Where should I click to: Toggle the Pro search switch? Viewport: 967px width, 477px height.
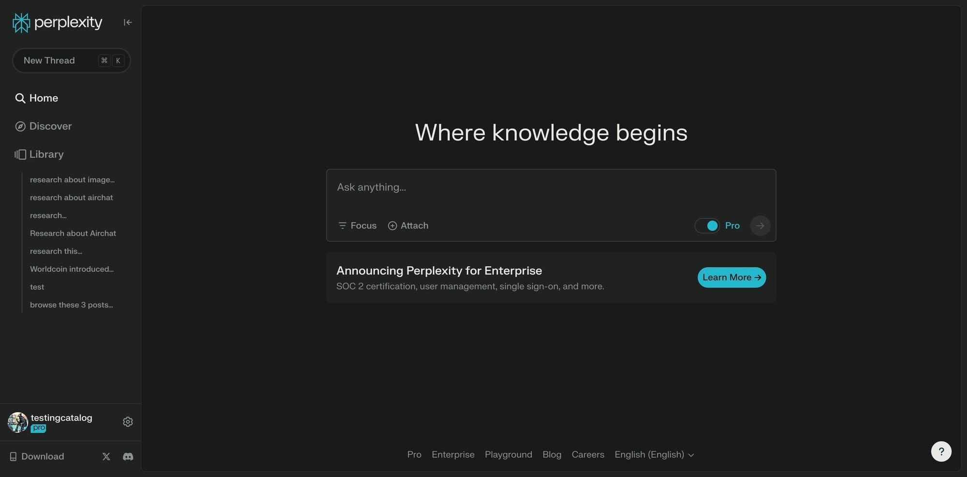707,225
